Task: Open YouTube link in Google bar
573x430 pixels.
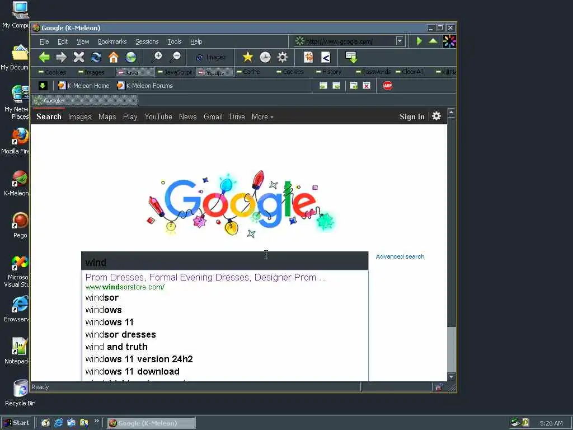Action: click(158, 116)
